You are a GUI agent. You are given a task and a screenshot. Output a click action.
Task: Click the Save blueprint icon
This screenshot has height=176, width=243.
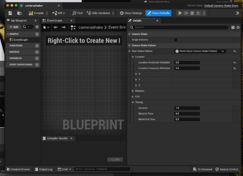(x=10, y=13)
